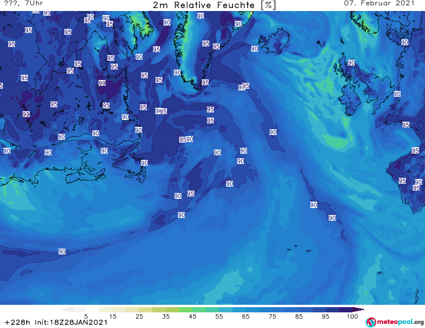Screen dimensions: 425x328
Task: Click the '85' tick on the color scale
Action: coord(299,316)
